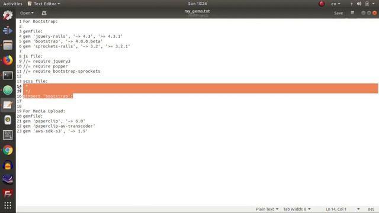Click the red tray indicator icon

322,4
